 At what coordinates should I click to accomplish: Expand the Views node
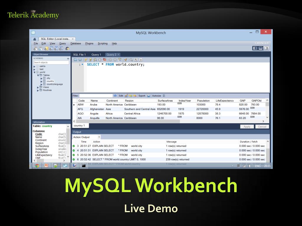[38, 87]
